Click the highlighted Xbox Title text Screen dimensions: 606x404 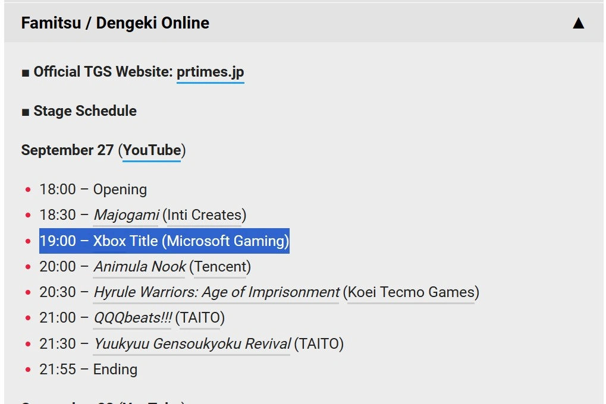125,241
